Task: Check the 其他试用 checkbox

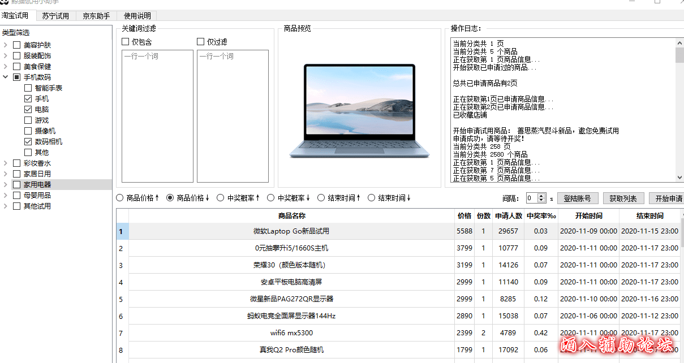Action: tap(16, 206)
